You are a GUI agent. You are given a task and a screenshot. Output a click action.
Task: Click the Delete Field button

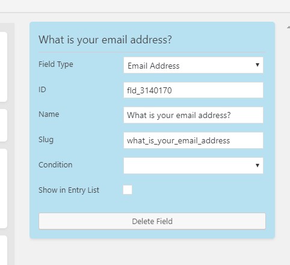click(152, 221)
